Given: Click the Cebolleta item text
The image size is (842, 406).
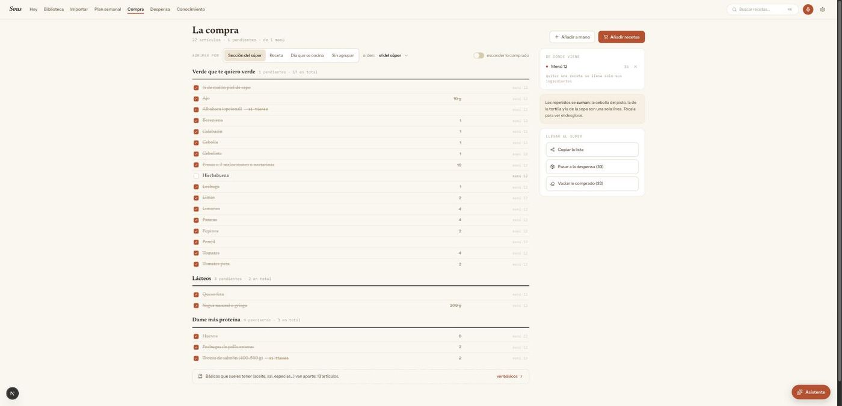Looking at the screenshot, I should coord(212,154).
